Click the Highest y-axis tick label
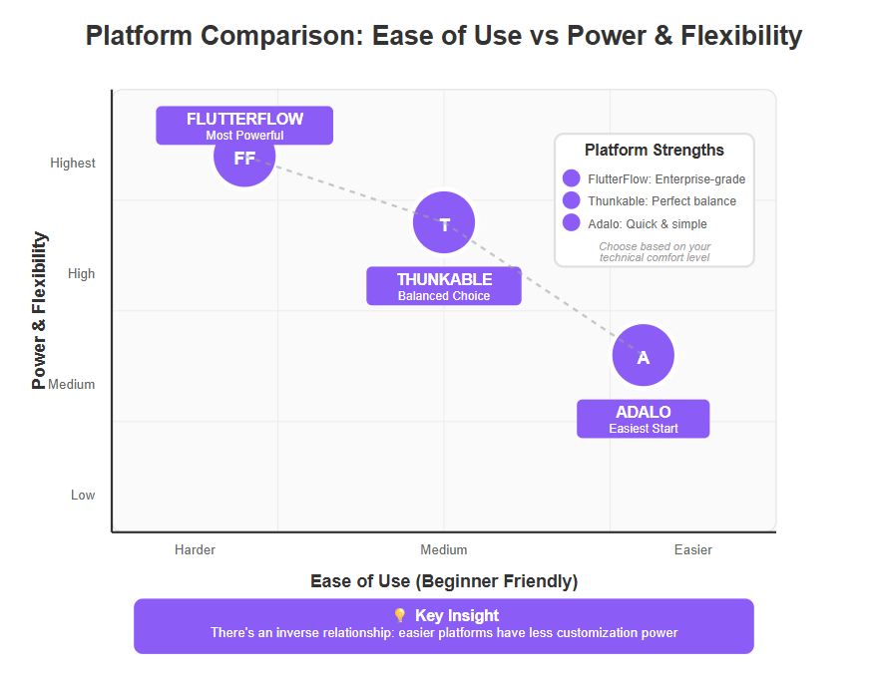 click(73, 164)
